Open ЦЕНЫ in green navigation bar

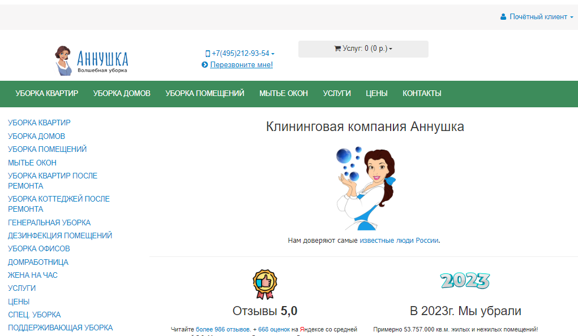[376, 93]
